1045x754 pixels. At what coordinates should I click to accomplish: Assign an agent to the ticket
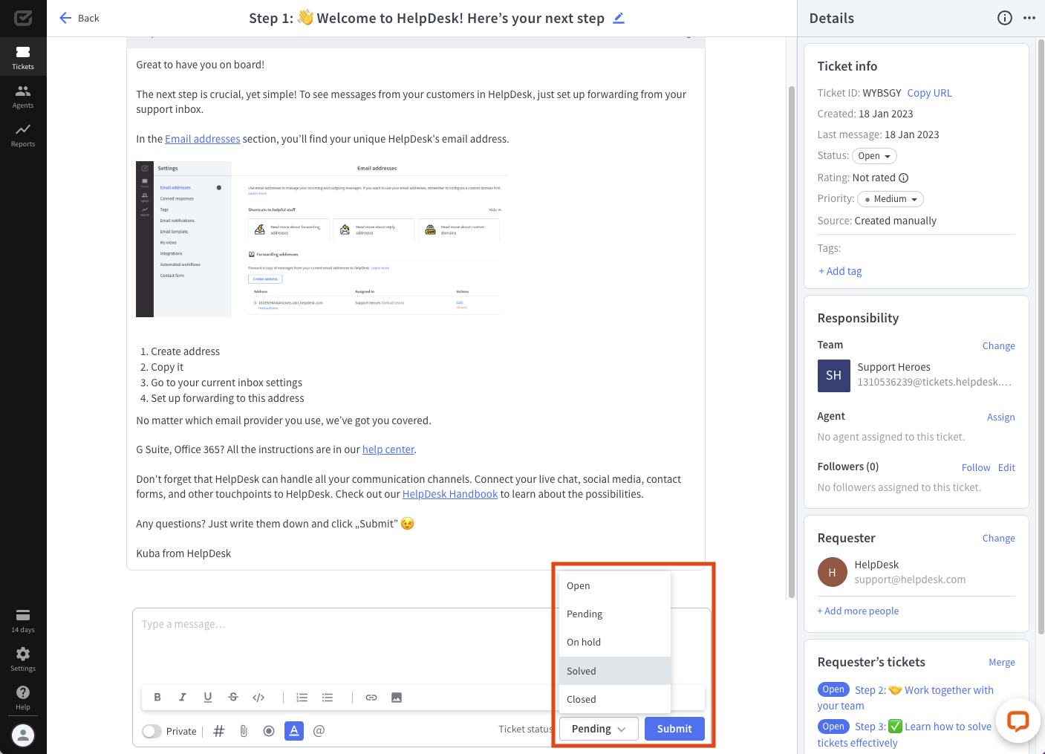click(x=1000, y=417)
